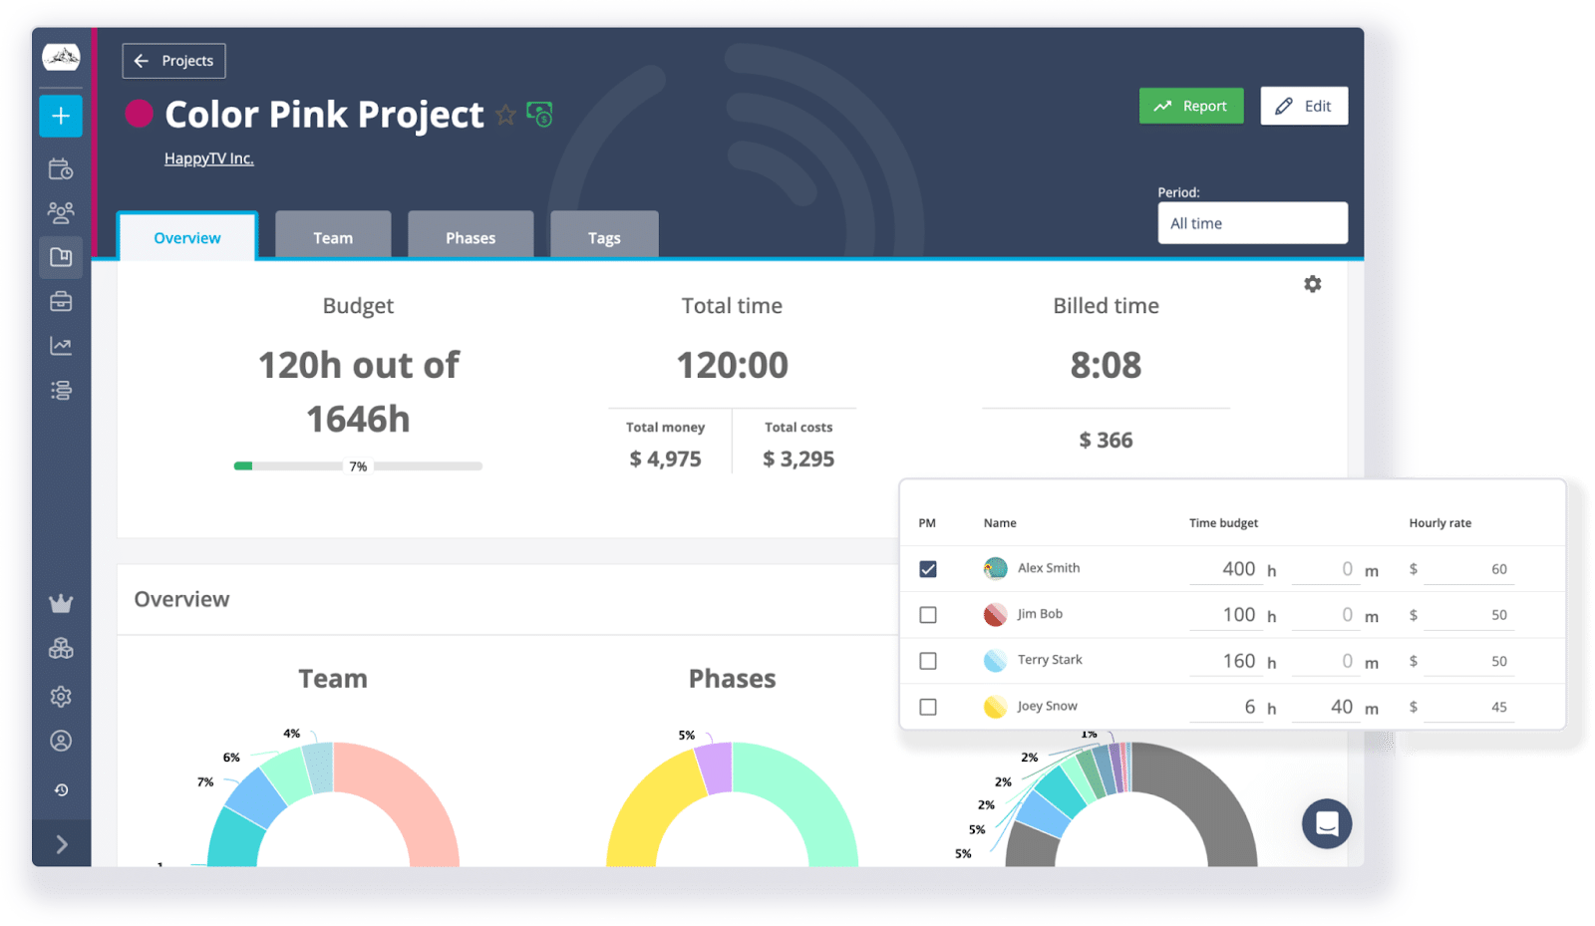Click the green billable money icon by title
1595x926 pixels.
(539, 115)
